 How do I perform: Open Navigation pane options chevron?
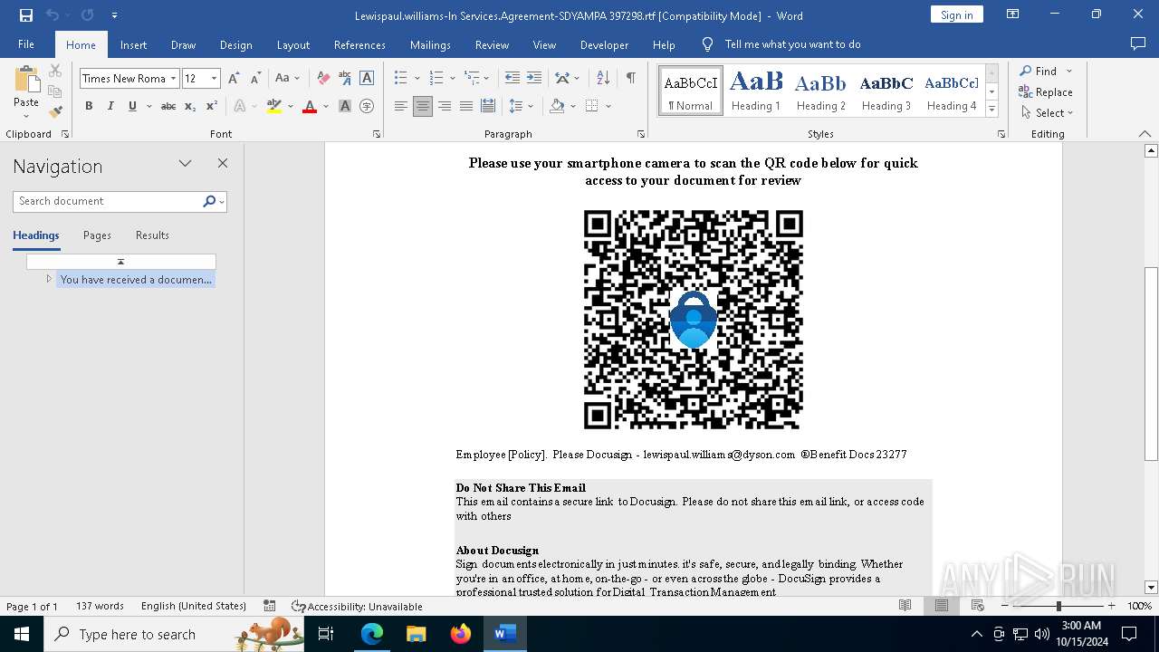click(x=185, y=164)
